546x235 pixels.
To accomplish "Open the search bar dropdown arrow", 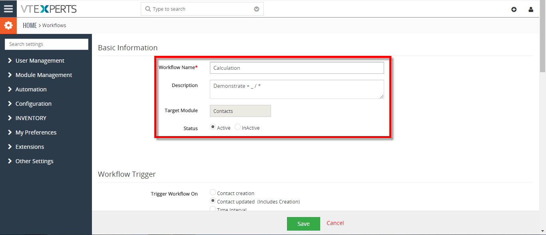I will 257,9.
